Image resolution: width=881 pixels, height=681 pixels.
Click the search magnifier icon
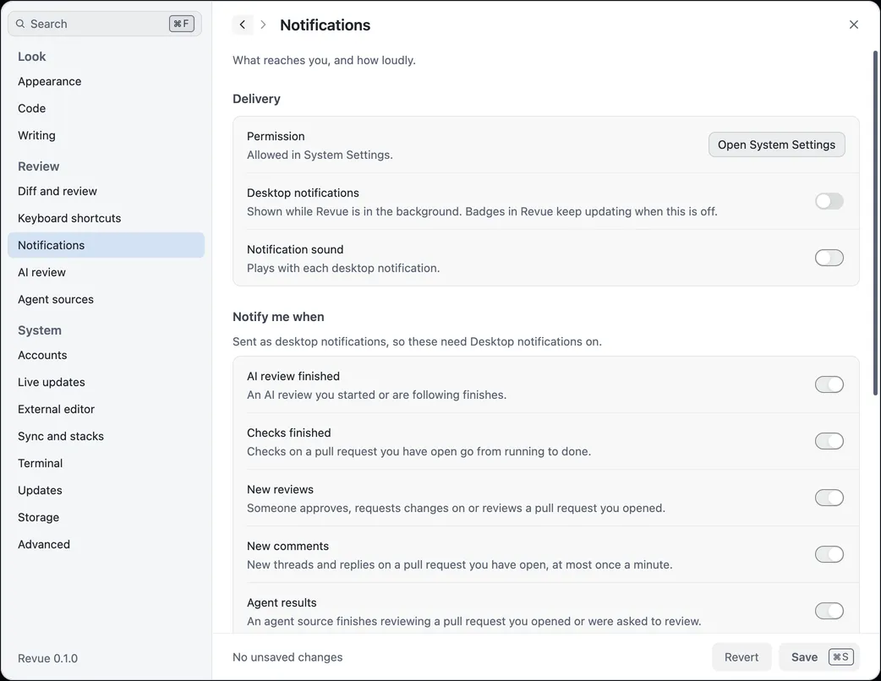[x=20, y=24]
